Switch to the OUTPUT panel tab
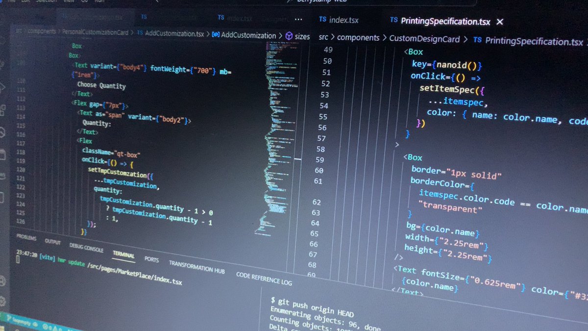The height and width of the screenshot is (331, 588). [x=52, y=242]
